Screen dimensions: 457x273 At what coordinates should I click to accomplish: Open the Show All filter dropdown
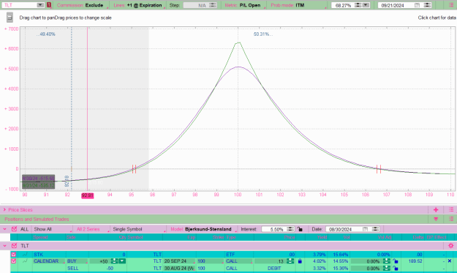tap(53, 229)
